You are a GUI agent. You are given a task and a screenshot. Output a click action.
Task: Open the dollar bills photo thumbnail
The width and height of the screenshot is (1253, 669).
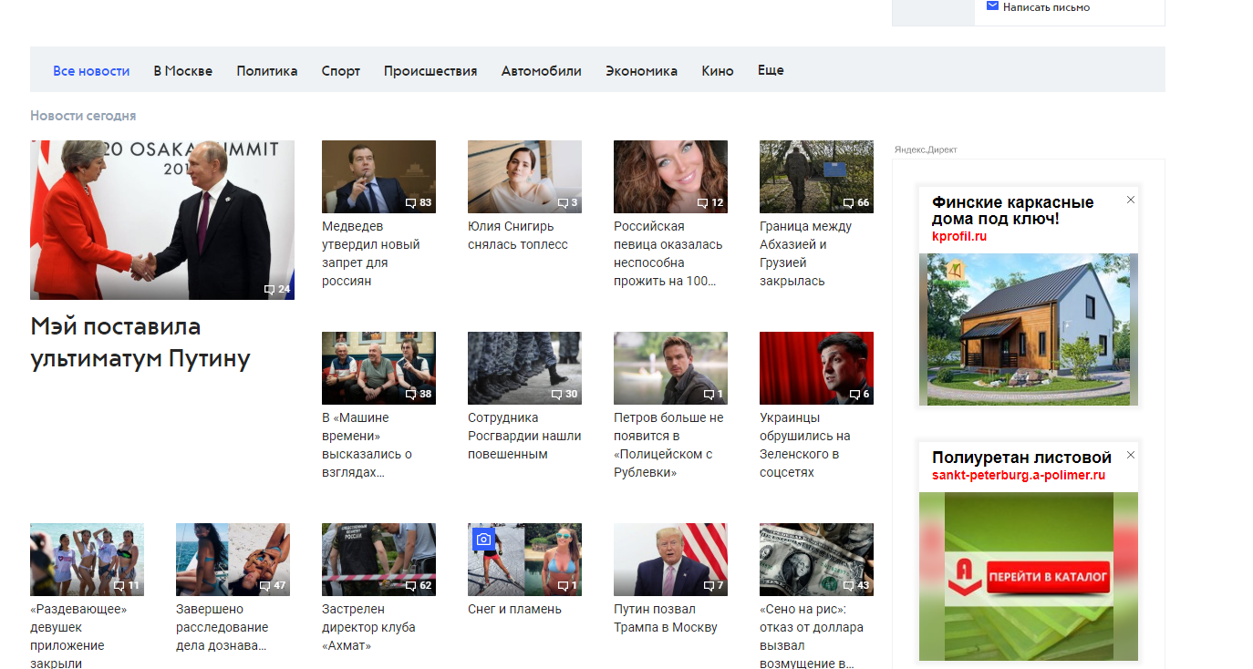(816, 560)
